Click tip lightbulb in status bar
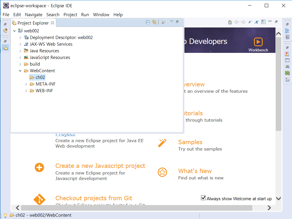Screen dimensions: 292x219 point(6,215)
